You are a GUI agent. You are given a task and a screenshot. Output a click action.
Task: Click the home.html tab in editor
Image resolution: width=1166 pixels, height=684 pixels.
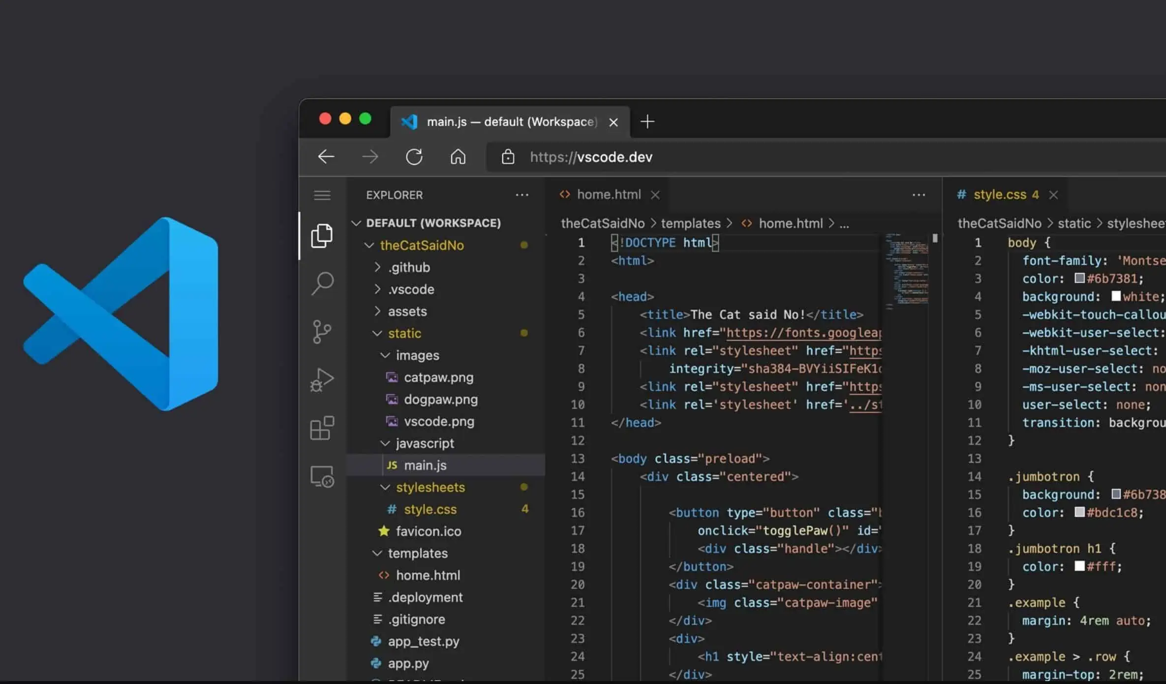point(609,194)
